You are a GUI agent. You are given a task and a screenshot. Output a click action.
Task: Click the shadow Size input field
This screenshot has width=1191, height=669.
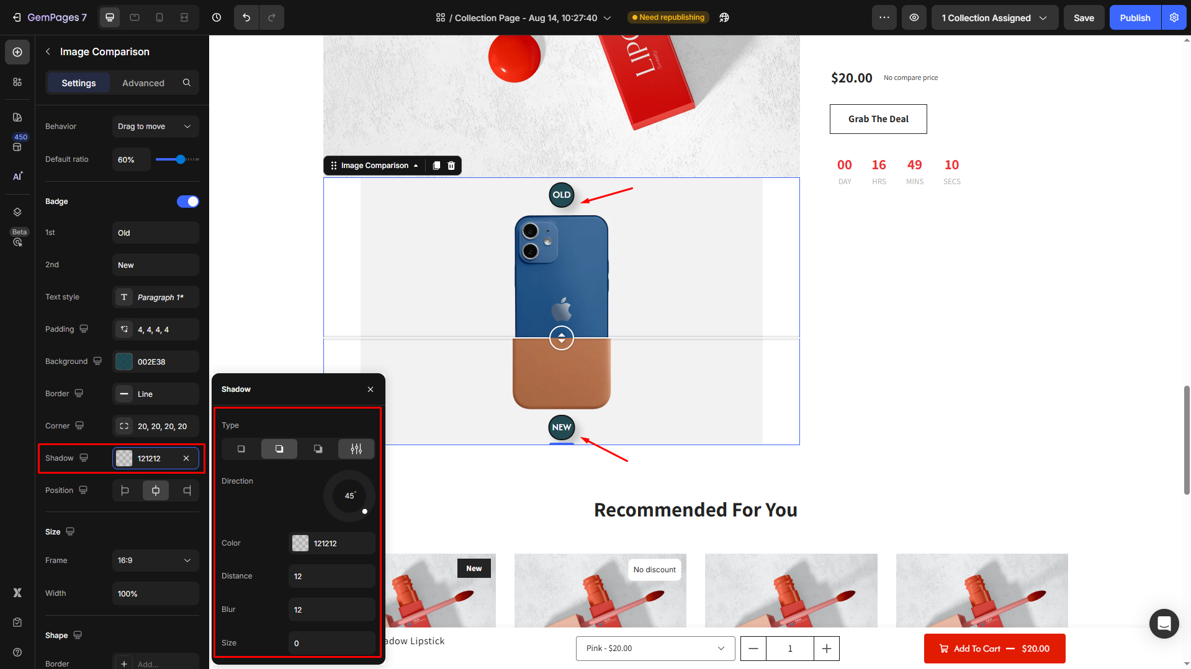pos(332,643)
